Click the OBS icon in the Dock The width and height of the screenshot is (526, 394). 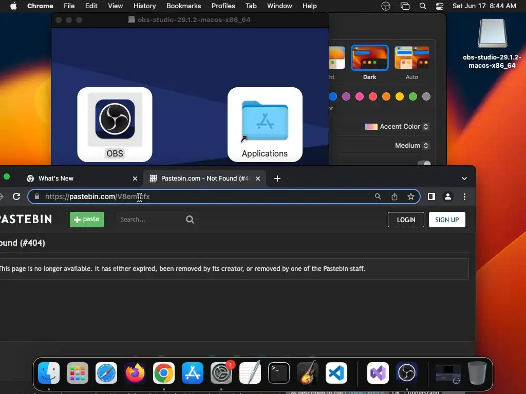click(407, 373)
